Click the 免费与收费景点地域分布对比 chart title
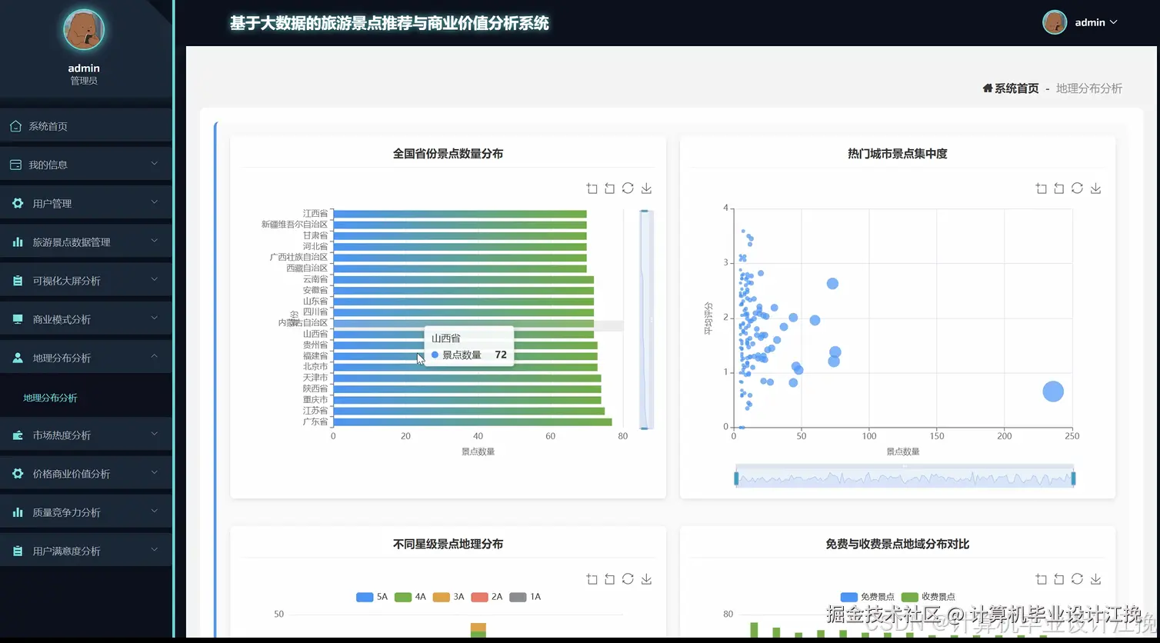Screen dimensions: 1160x643 coord(897,544)
